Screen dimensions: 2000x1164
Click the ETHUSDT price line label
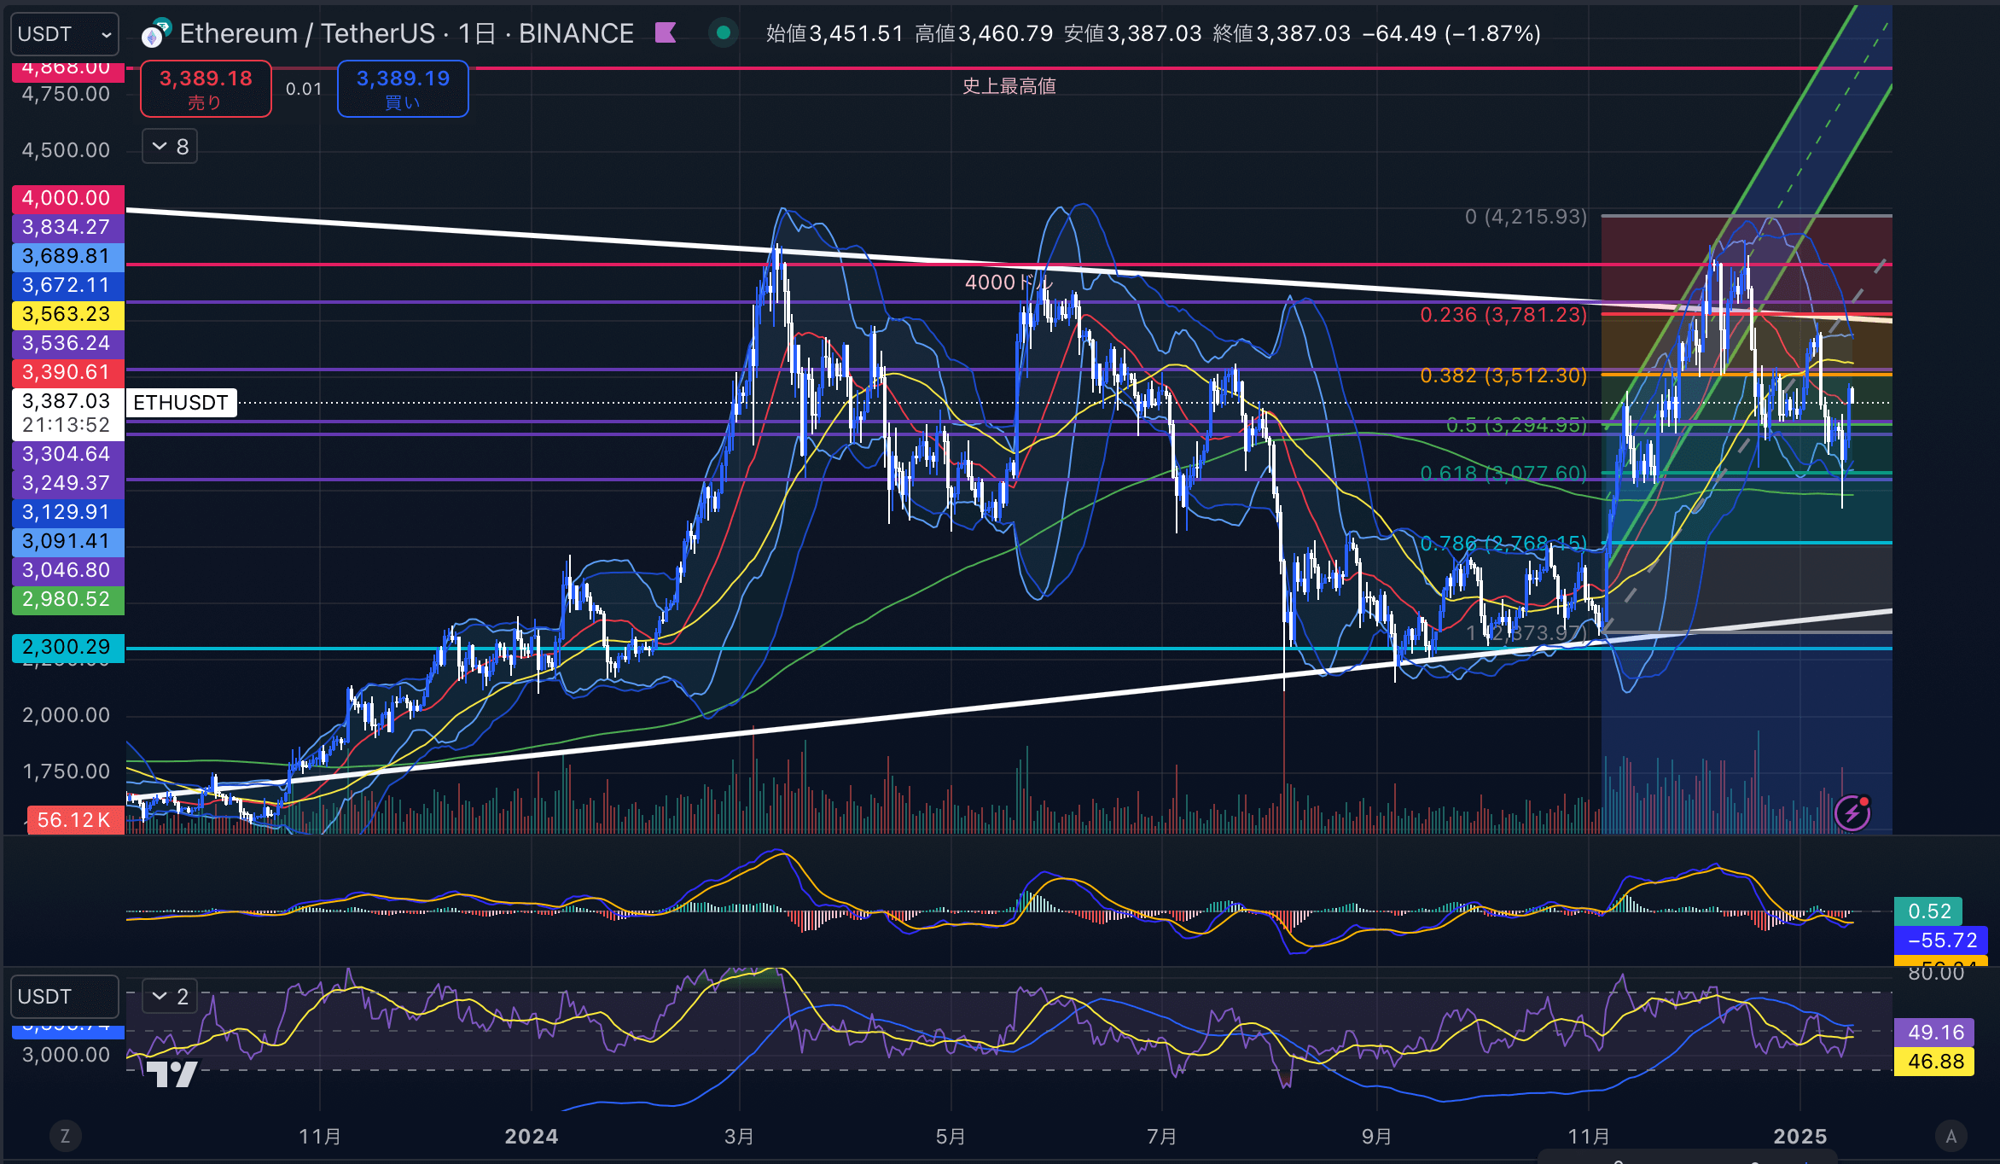(x=181, y=403)
